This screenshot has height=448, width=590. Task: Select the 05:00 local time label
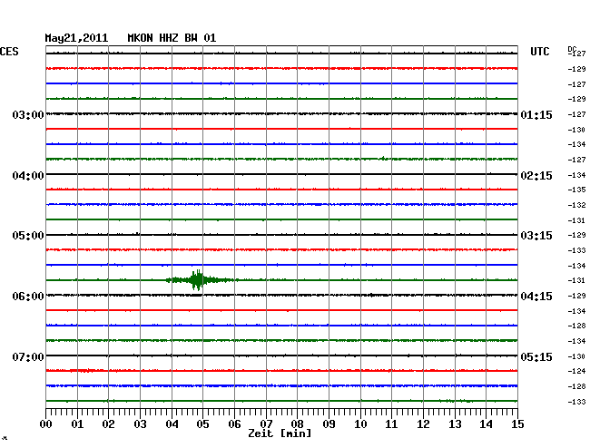28,236
